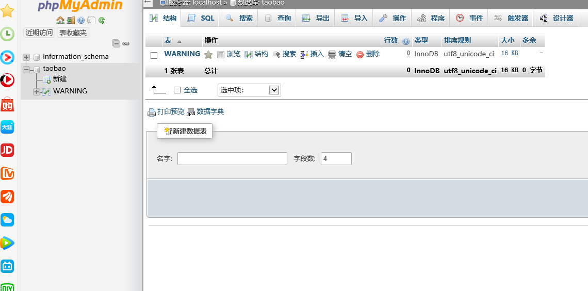Click the 表收藏夹 button
This screenshot has width=588, height=291.
73,33
